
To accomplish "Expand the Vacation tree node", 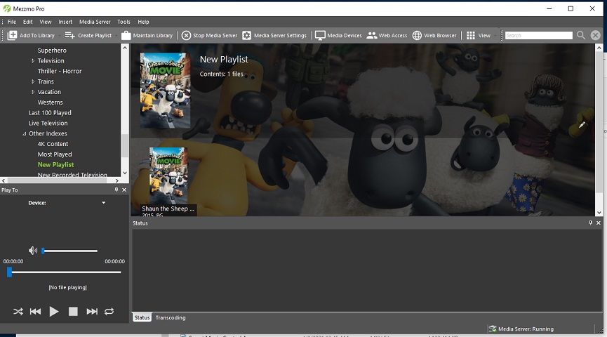I will (x=33, y=92).
